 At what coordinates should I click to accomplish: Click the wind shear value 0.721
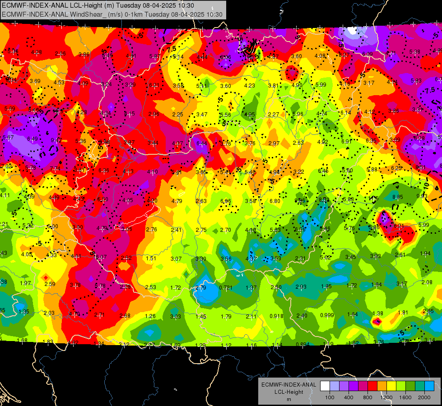(x=226, y=288)
